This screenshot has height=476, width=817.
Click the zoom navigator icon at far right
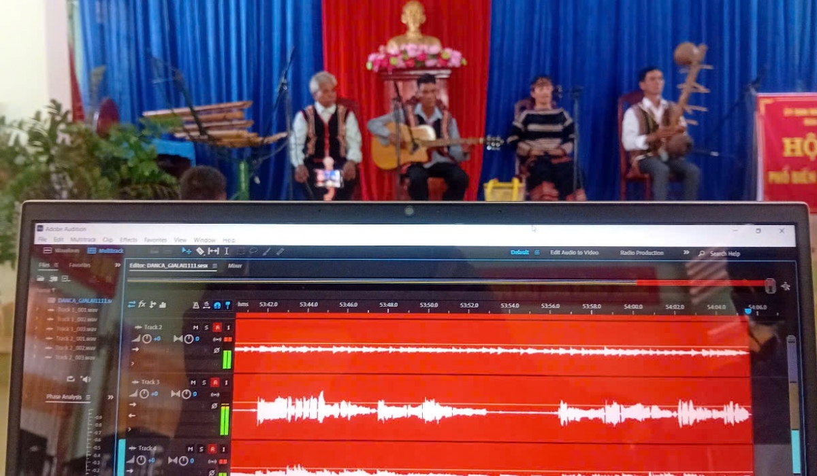pyautogui.click(x=786, y=286)
